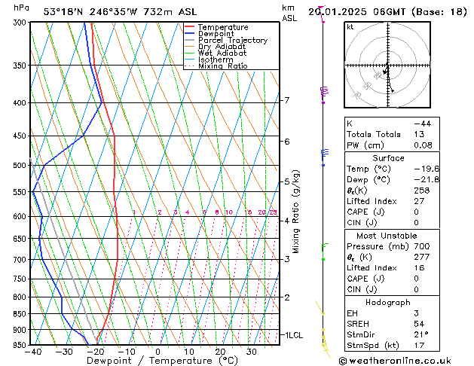Click the date 20.01.2025 06GMT header
474x366 pixels.
[357, 12]
